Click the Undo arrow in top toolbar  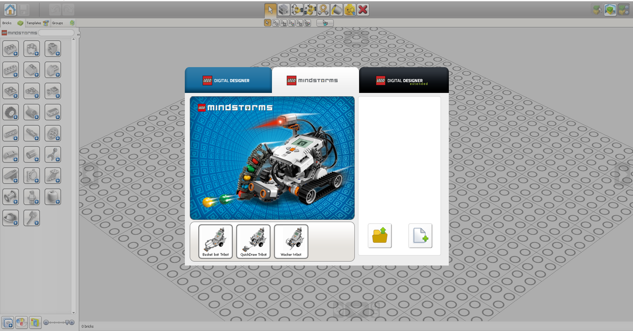pyautogui.click(x=55, y=9)
